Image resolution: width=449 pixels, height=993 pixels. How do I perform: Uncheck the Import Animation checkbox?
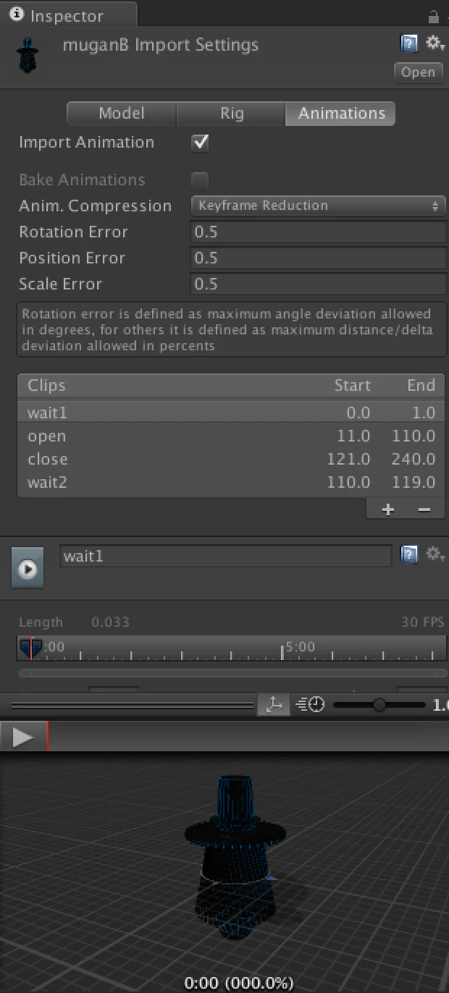[200, 143]
